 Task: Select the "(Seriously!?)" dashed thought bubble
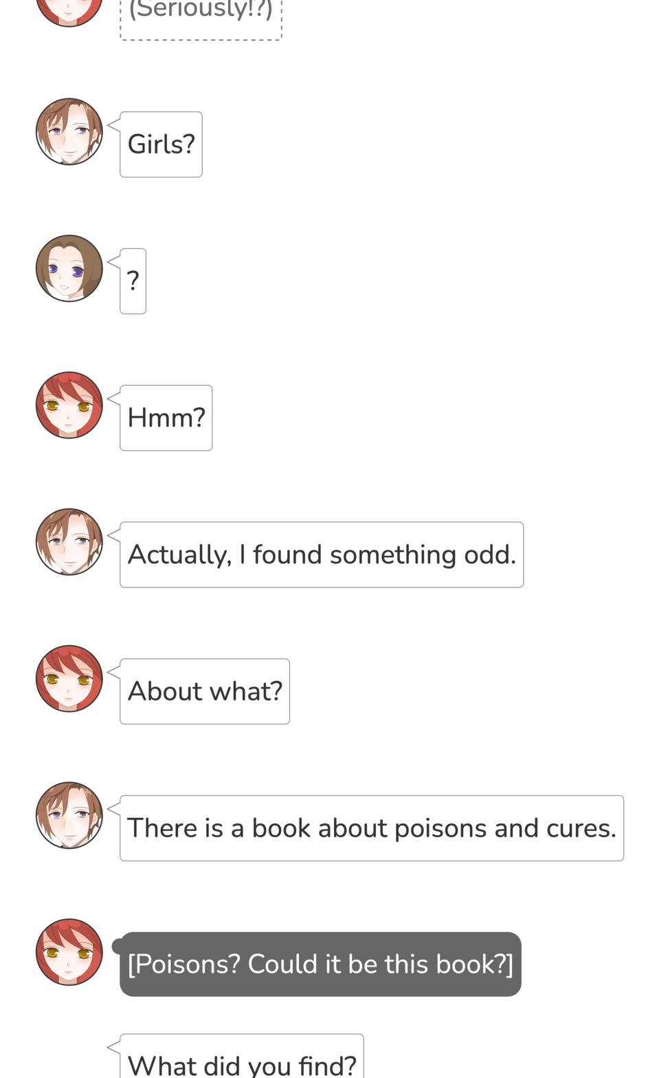click(201, 19)
